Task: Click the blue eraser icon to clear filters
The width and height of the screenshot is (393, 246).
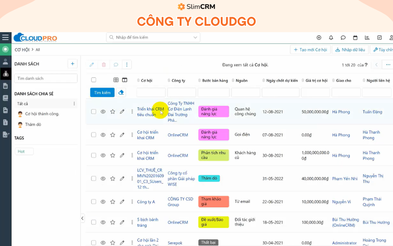Action: pyautogui.click(x=121, y=92)
